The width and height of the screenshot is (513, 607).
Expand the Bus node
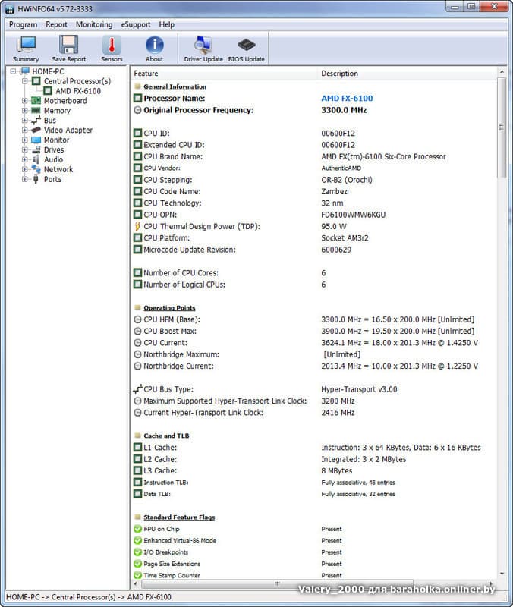[x=25, y=121]
